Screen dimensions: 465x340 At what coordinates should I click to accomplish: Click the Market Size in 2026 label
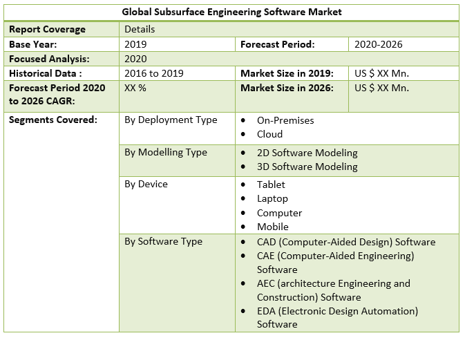pos(287,88)
